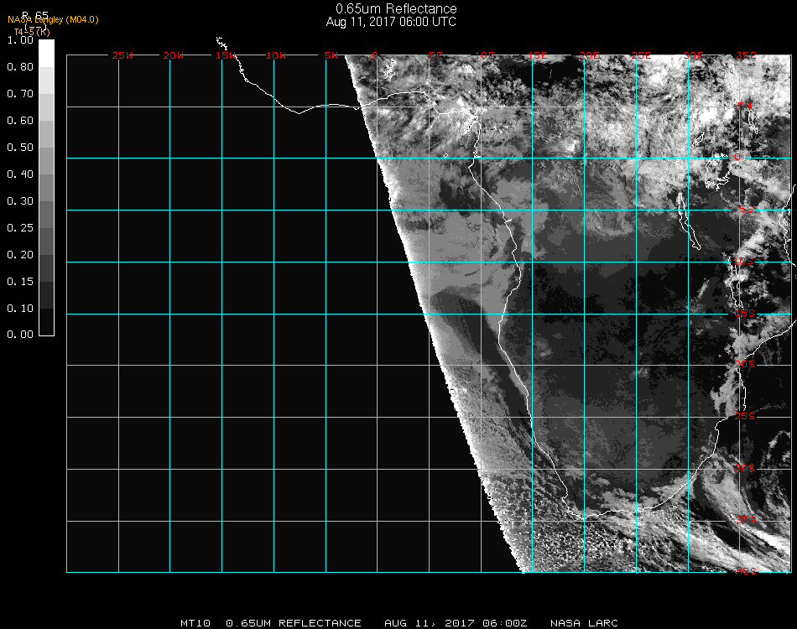
Task: Click the '0.65um Reflectance' title text
Action: 396,8
